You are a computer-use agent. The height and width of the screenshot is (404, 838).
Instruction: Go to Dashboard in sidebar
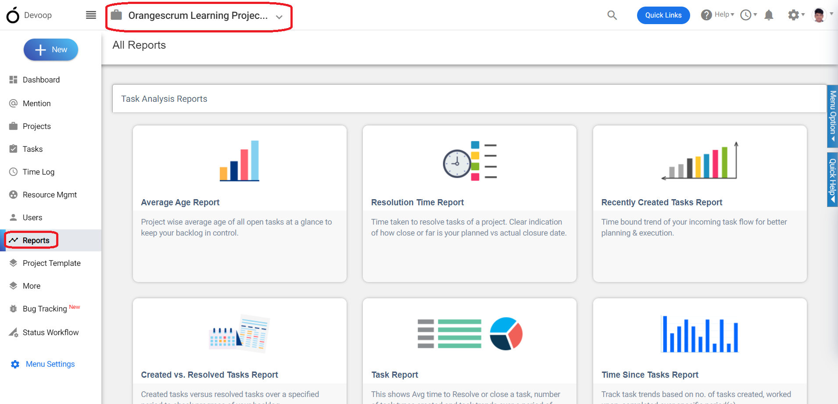pos(41,80)
